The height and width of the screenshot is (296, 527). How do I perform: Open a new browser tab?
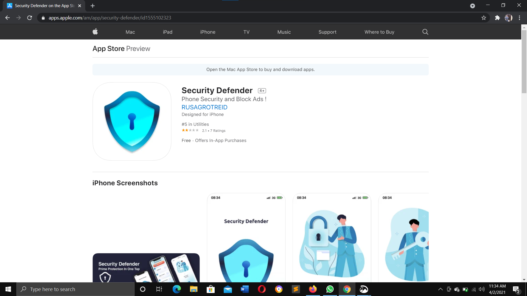point(92,6)
